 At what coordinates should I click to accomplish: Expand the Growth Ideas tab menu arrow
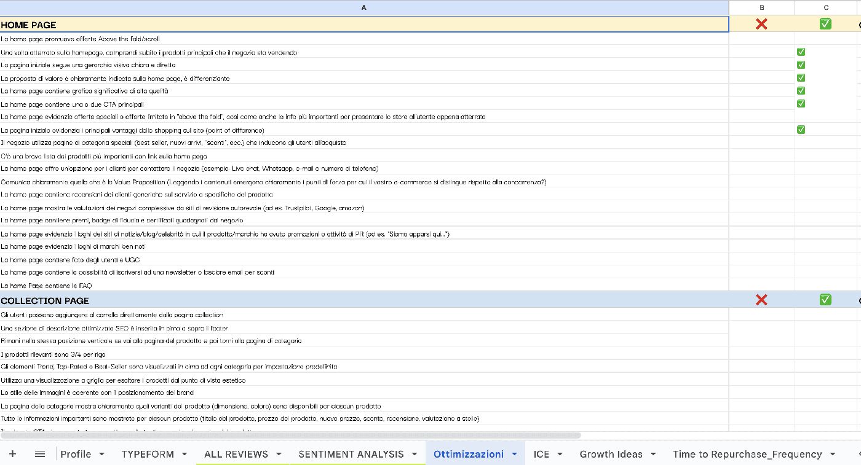coord(653,455)
